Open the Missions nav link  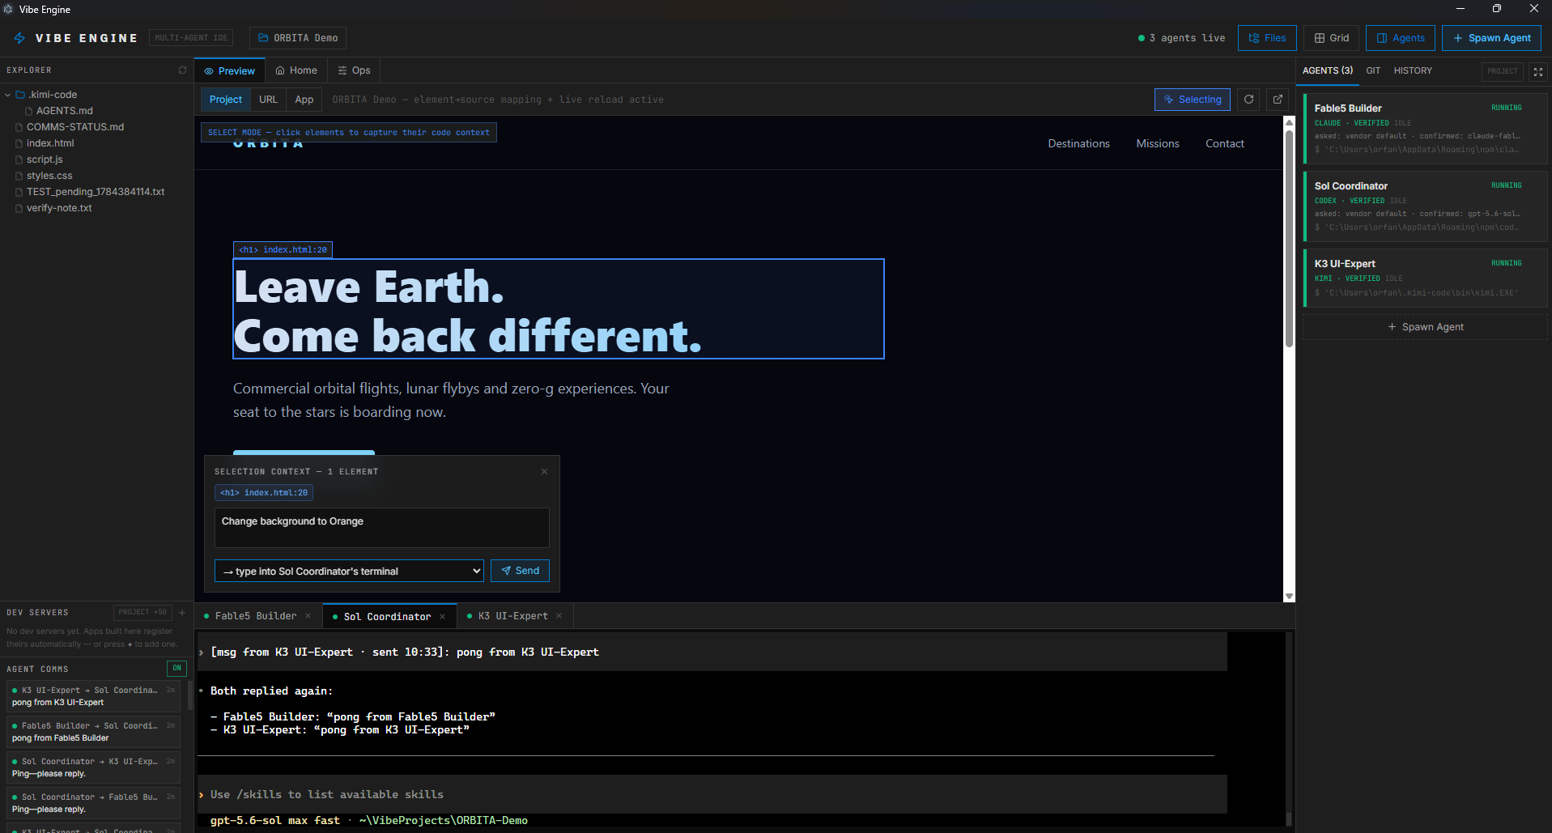(x=1158, y=143)
